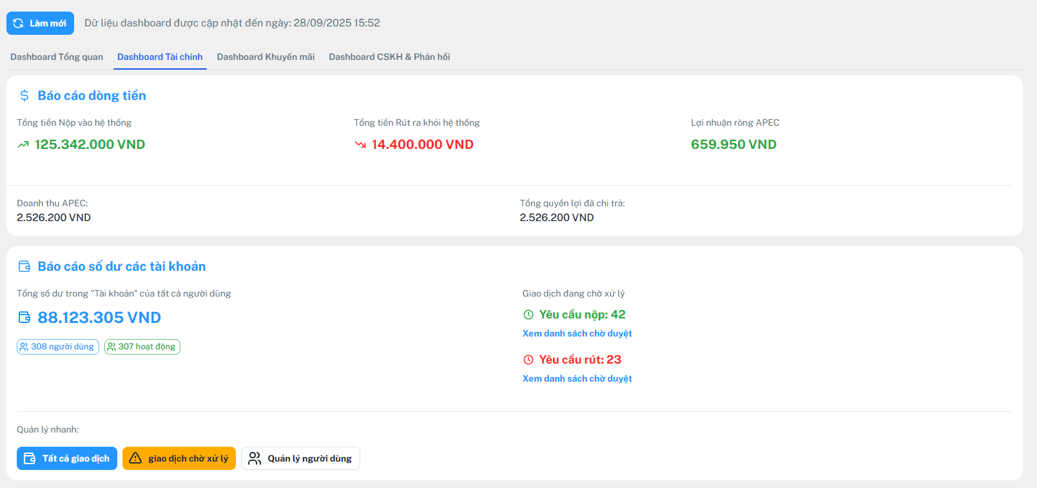Click the 307 hoạt động badge
Image resolution: width=1037 pixels, height=488 pixels.
pyautogui.click(x=142, y=347)
